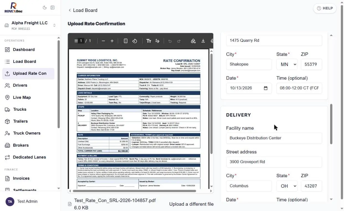The width and height of the screenshot is (344, 211).
Task: Click delivery street 3900 Groveport Rd
Action: pos(274,162)
